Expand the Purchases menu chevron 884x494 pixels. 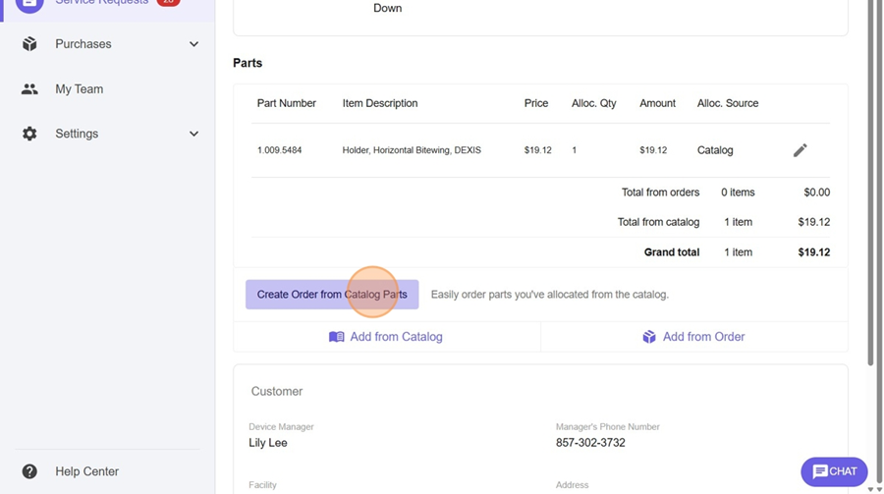(193, 44)
